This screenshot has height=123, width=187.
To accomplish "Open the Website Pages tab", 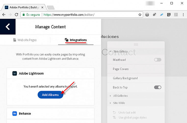I will pos(25,40).
